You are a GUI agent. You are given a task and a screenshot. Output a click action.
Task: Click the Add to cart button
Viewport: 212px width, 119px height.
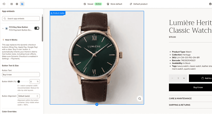[x=200, y=78]
